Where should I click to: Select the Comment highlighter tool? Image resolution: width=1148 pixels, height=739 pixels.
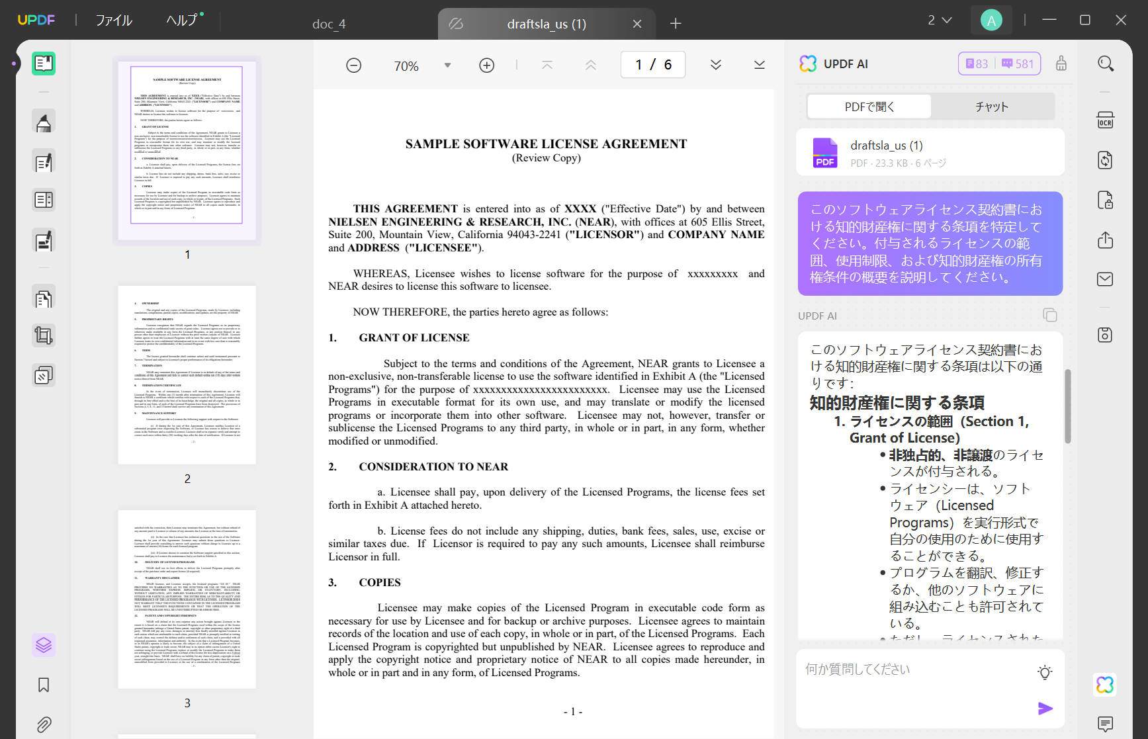coord(44,122)
